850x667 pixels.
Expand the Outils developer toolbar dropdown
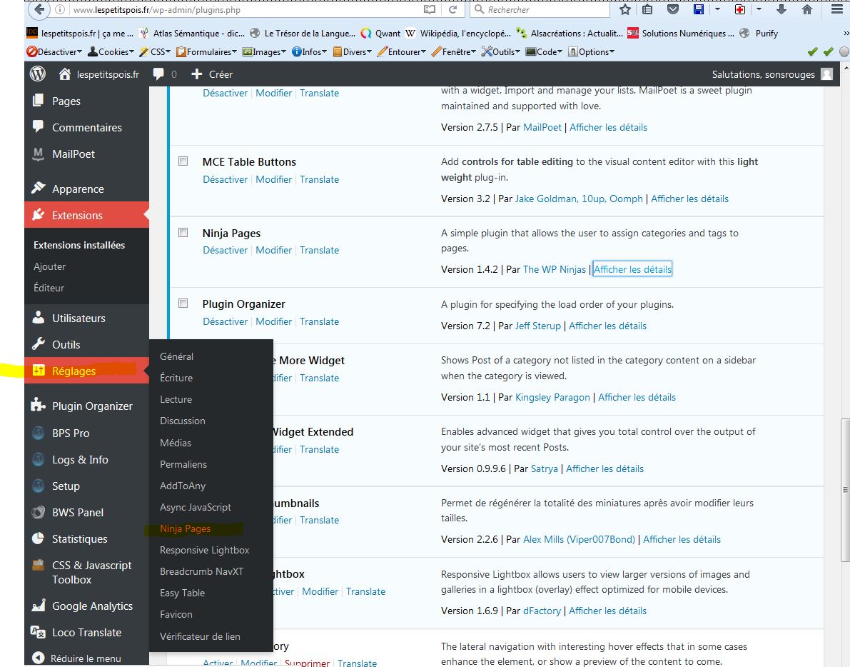pos(502,52)
